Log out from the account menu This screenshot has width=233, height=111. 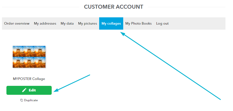pos(162,23)
